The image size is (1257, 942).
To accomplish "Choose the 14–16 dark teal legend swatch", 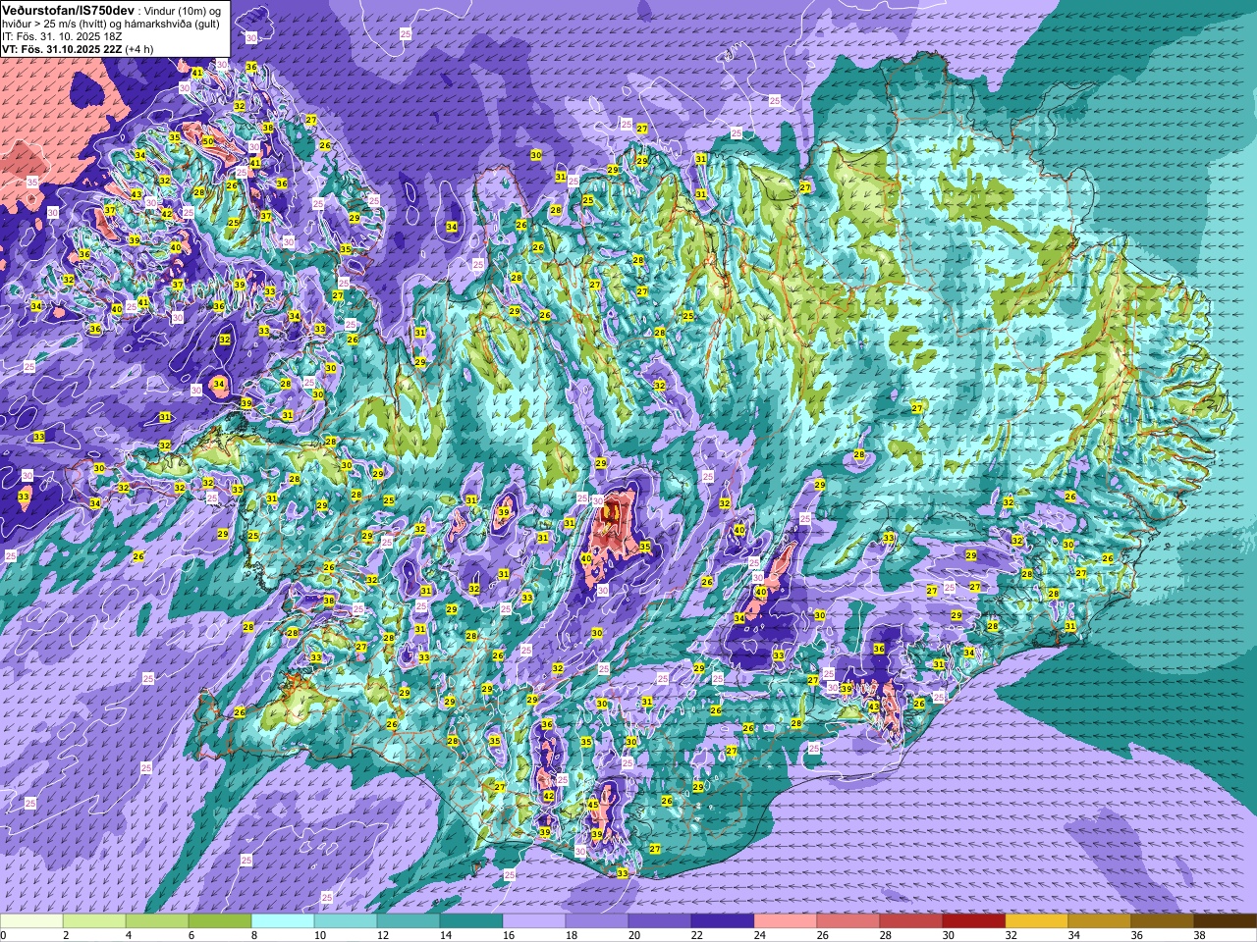I will pyautogui.click(x=471, y=921).
